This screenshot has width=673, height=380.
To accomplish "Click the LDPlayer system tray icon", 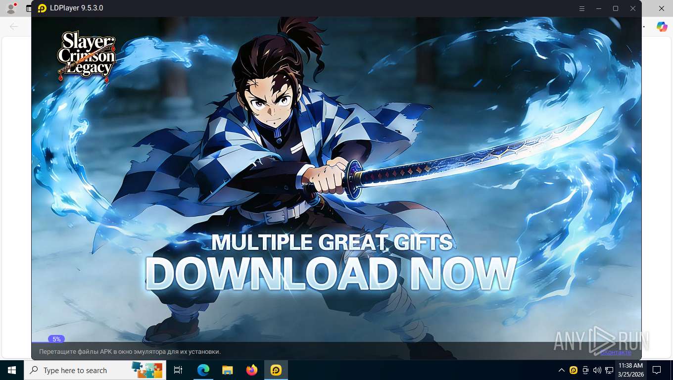I will pyautogui.click(x=574, y=370).
